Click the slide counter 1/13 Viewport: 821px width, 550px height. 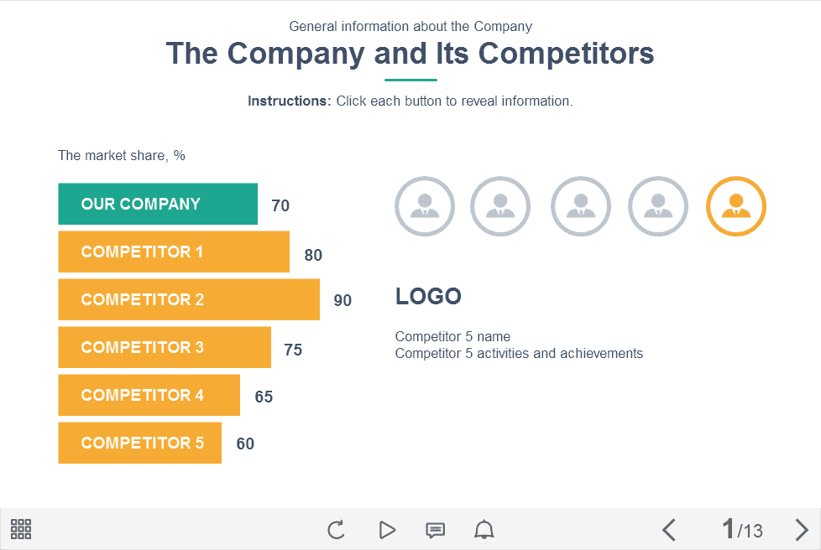point(743,530)
